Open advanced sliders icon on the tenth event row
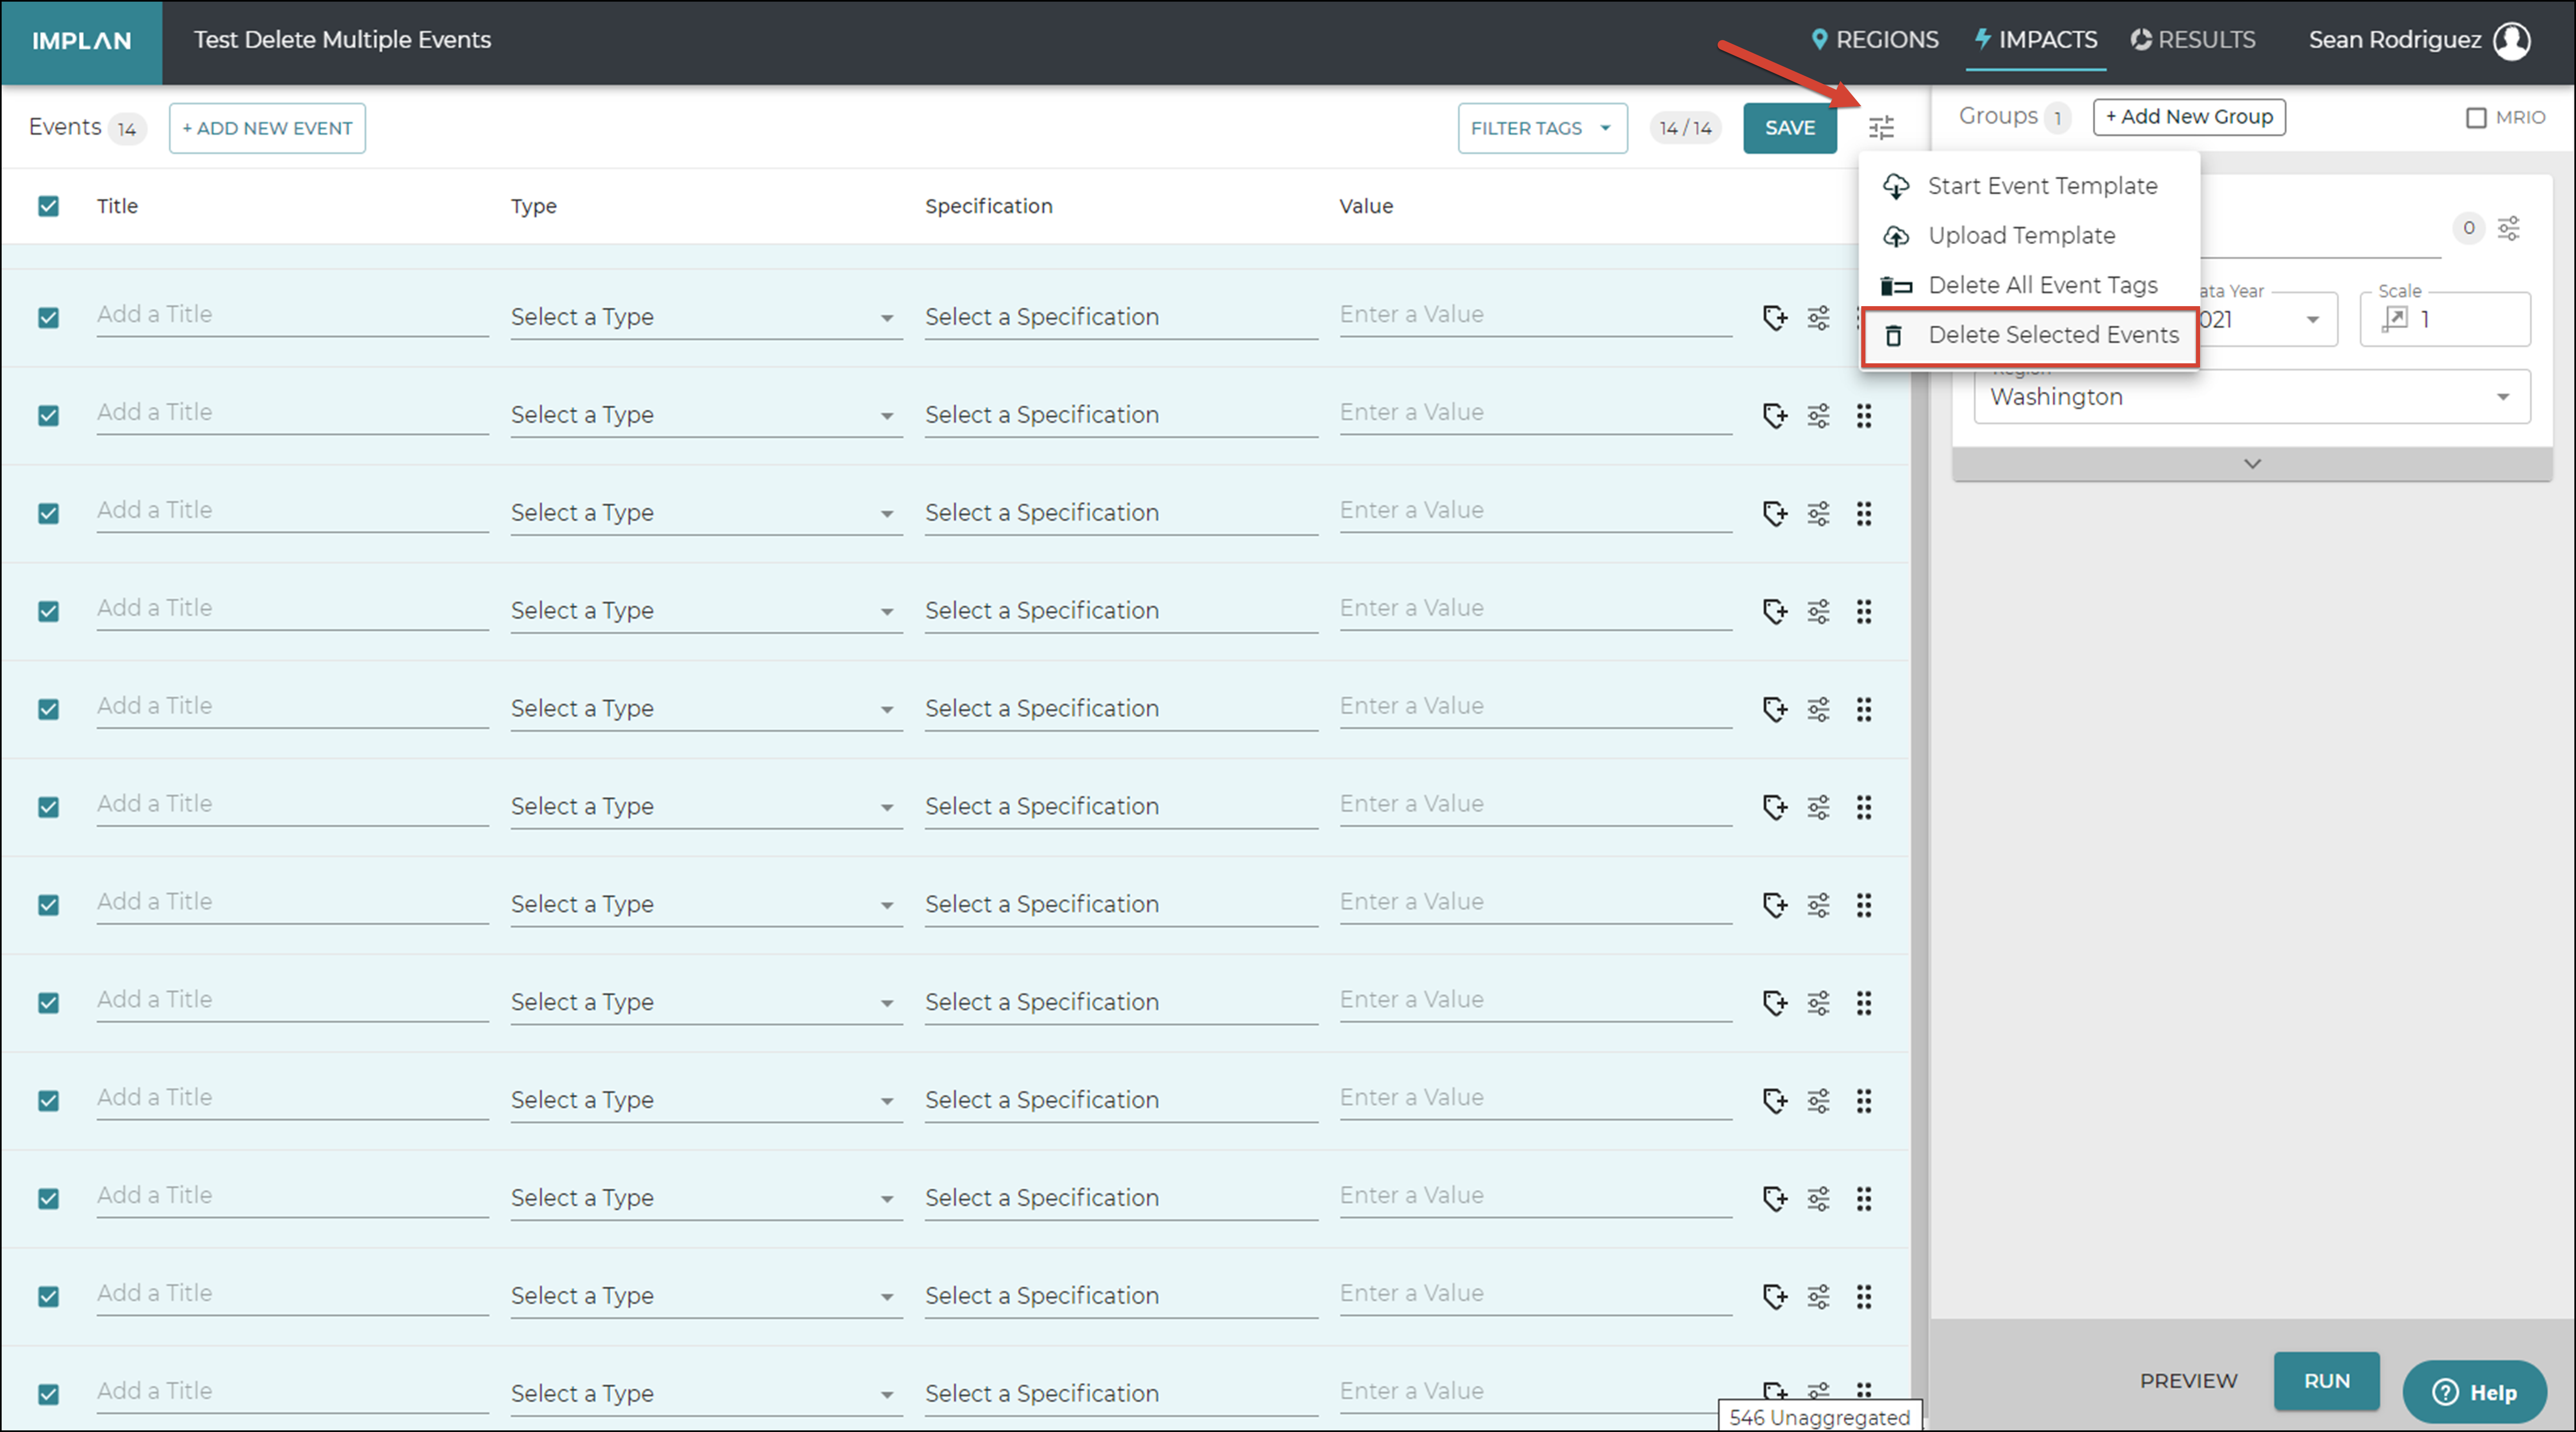 pyautogui.click(x=1819, y=1199)
